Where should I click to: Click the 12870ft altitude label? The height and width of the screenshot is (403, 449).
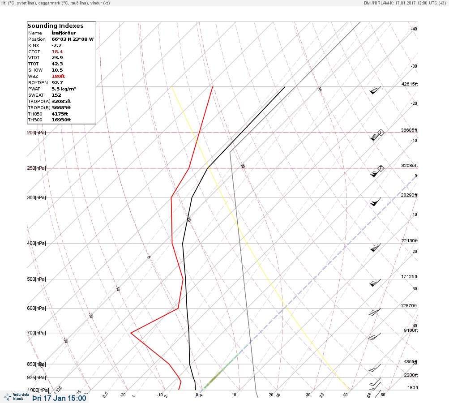(x=409, y=306)
